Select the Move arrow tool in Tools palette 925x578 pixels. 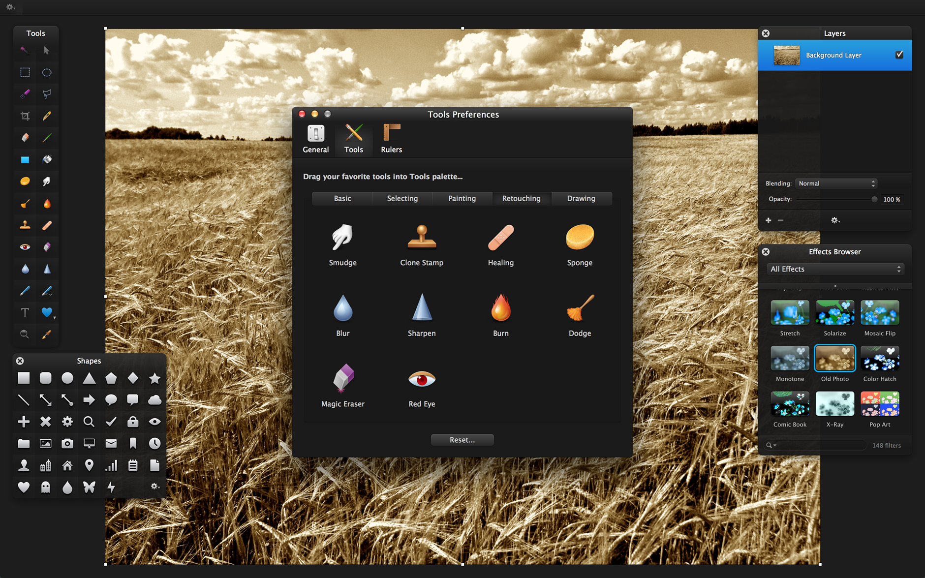pyautogui.click(x=46, y=50)
